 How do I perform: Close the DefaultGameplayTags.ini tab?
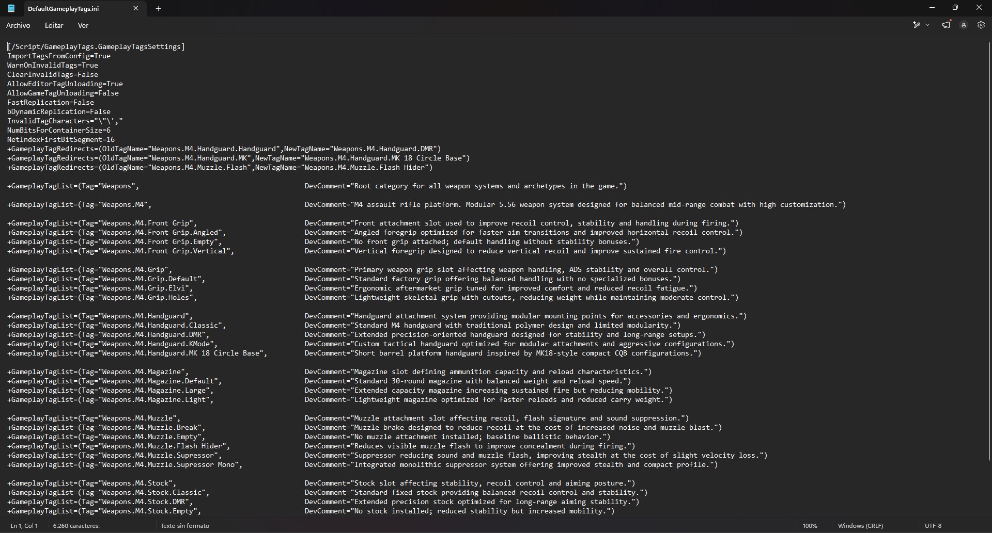click(136, 8)
